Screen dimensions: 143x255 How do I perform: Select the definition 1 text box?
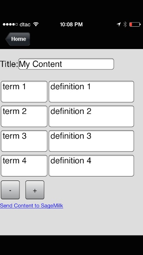pos(91,92)
